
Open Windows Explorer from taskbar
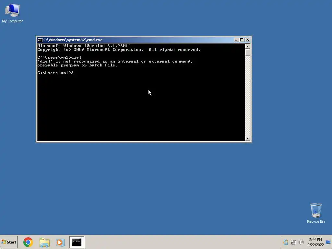click(x=44, y=242)
